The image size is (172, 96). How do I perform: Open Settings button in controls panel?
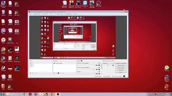(121, 70)
